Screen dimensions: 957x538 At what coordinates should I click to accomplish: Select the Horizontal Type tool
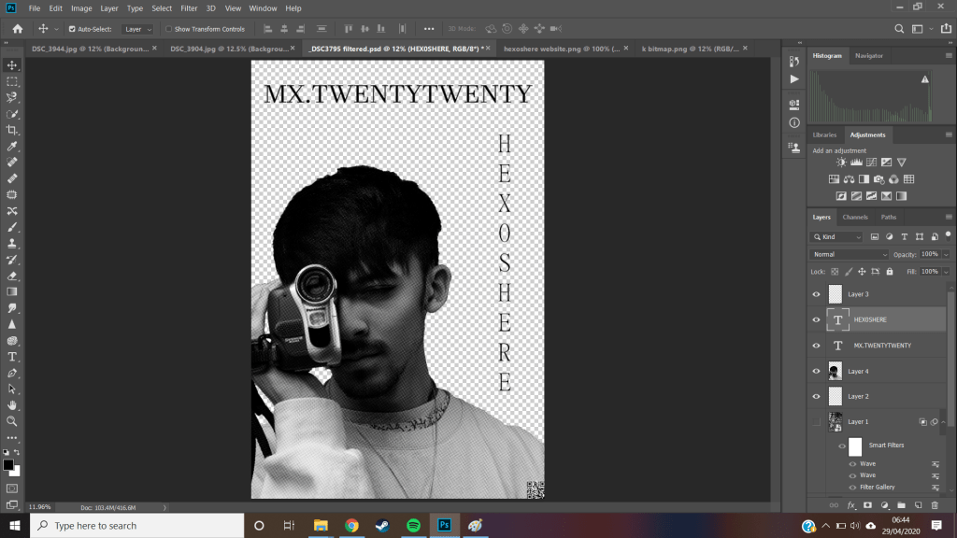12,357
